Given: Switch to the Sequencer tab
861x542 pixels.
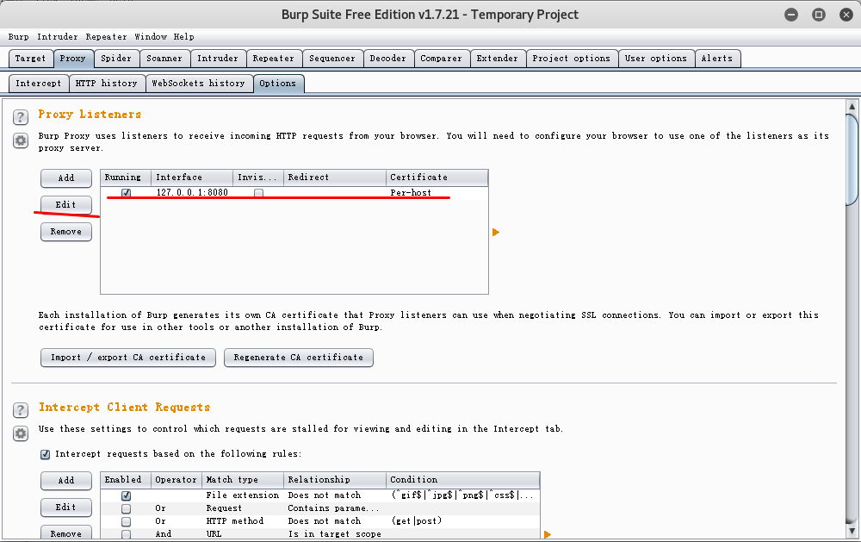Looking at the screenshot, I should pyautogui.click(x=332, y=59).
